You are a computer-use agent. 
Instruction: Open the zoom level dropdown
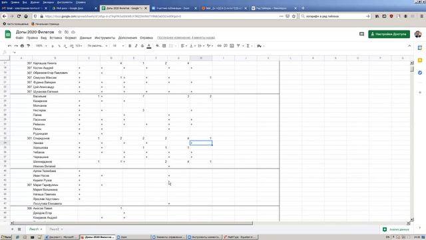tap(41, 46)
